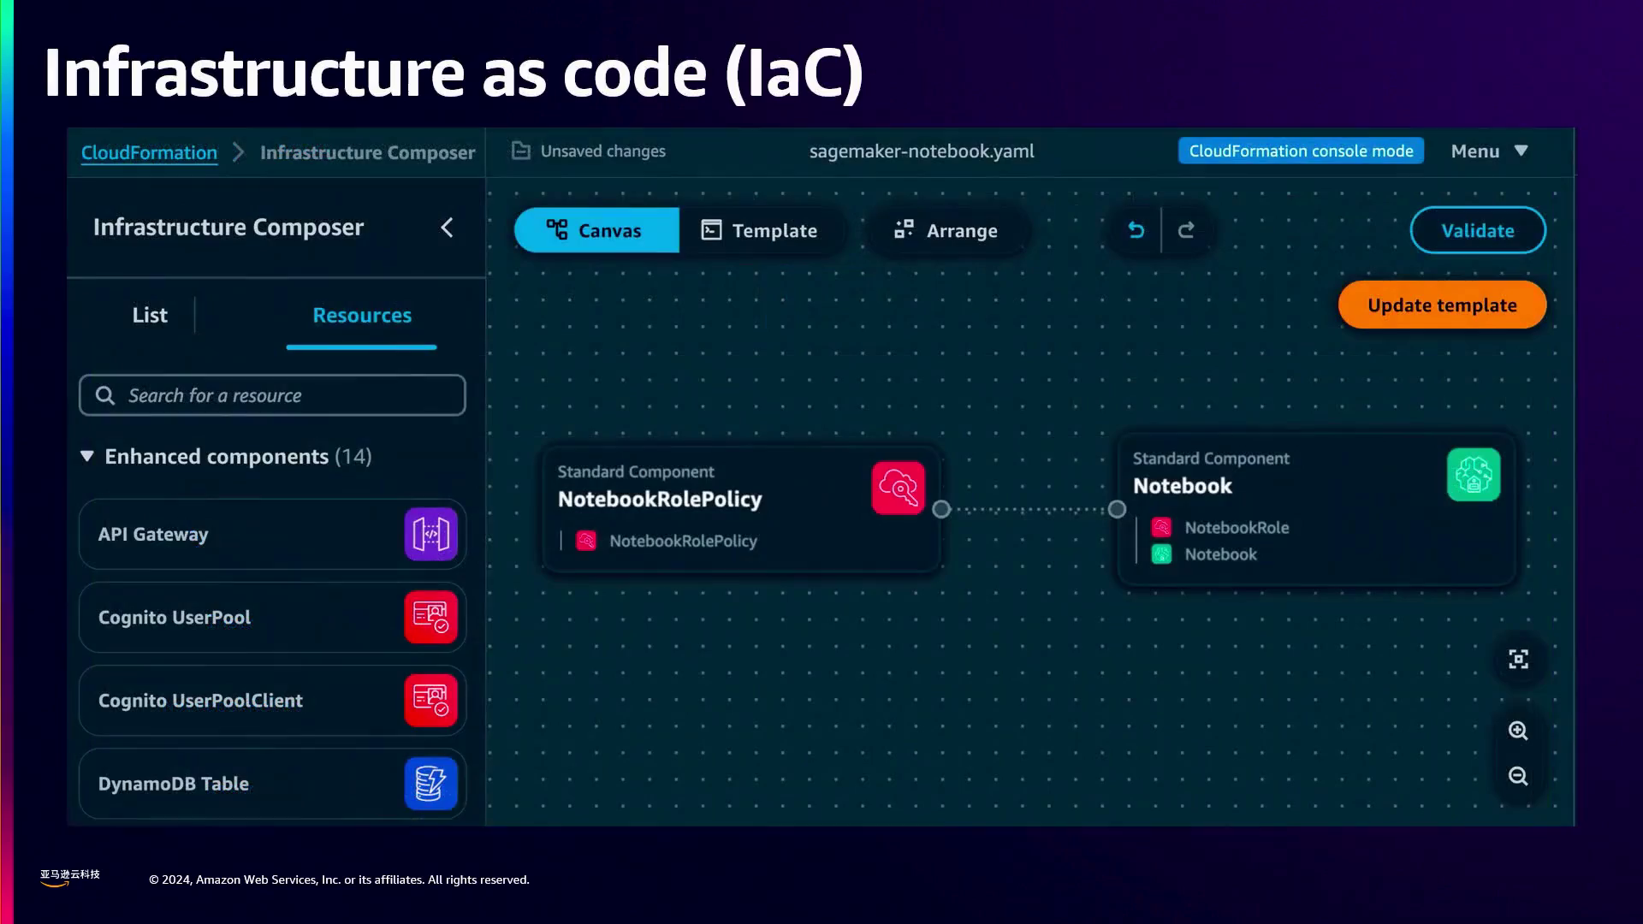Click the Infrastructure Composer panel heading
Screen dimensions: 1643x924
point(228,228)
